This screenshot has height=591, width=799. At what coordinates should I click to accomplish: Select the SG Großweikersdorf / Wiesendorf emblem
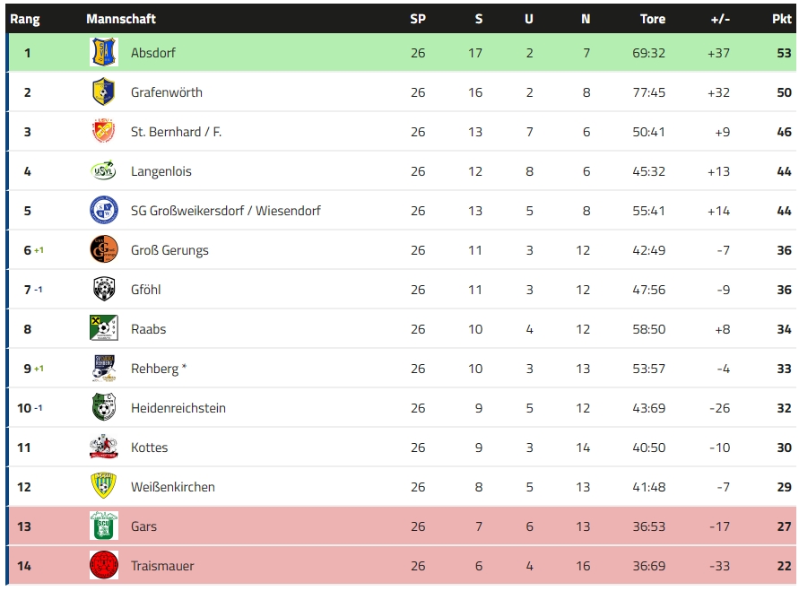(x=104, y=210)
